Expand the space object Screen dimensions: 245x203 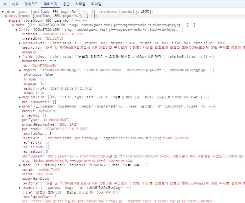20,165
